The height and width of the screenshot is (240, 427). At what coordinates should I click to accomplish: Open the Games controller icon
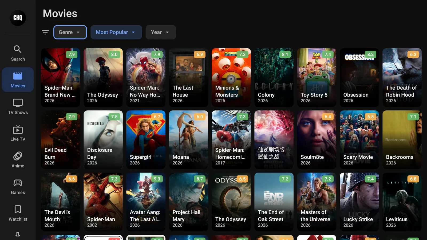(x=18, y=183)
